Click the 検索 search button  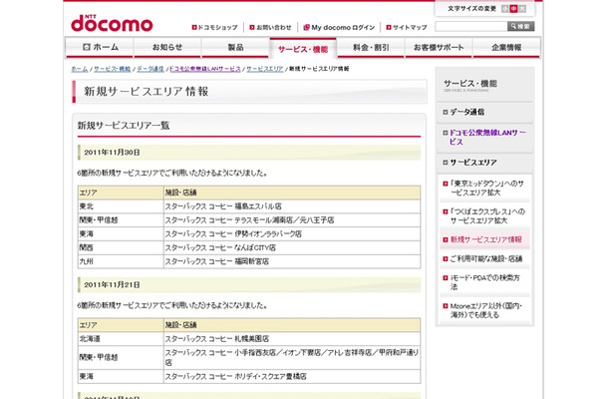click(520, 26)
